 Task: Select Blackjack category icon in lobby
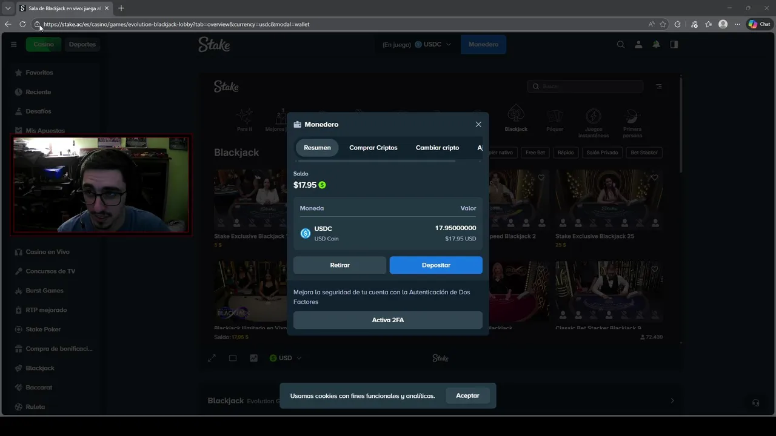click(516, 118)
